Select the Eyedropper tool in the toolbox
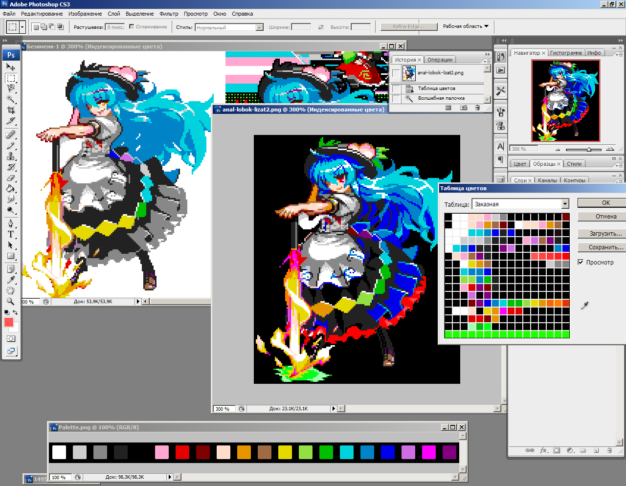 (x=11, y=280)
